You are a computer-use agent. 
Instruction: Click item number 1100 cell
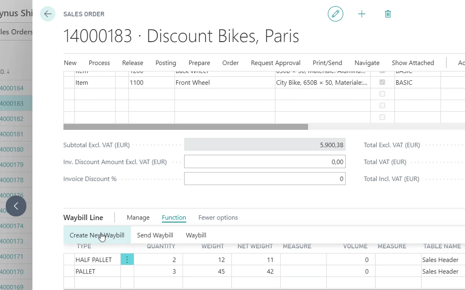coord(152,83)
